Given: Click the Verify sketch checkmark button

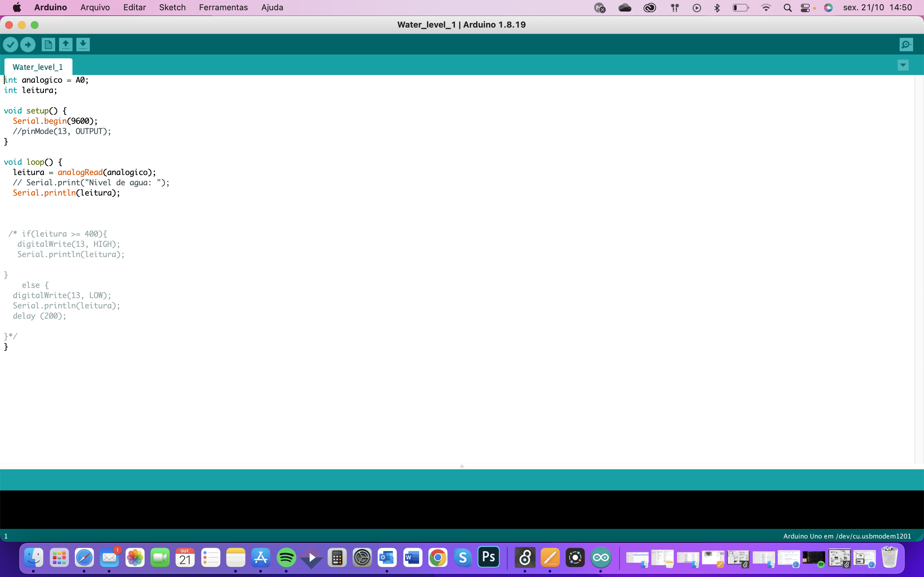Looking at the screenshot, I should click(11, 45).
